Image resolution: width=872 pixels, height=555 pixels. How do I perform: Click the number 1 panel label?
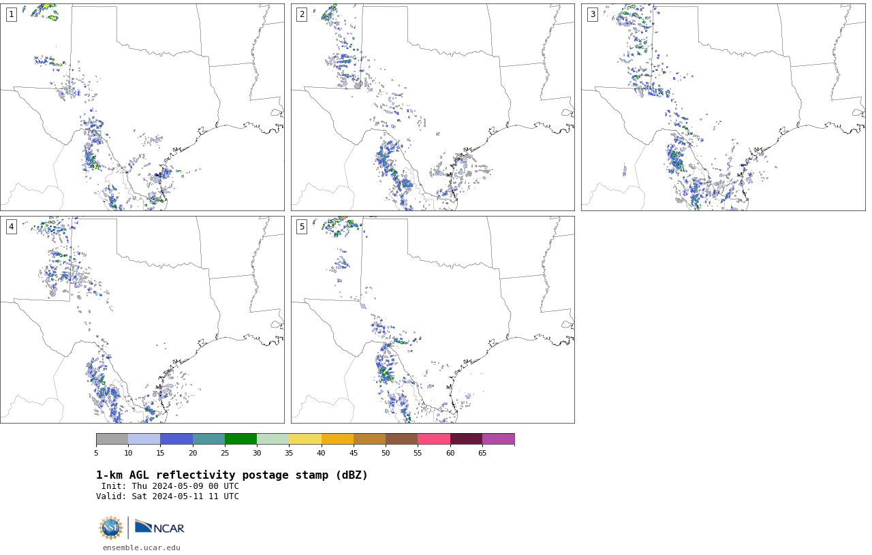click(11, 14)
